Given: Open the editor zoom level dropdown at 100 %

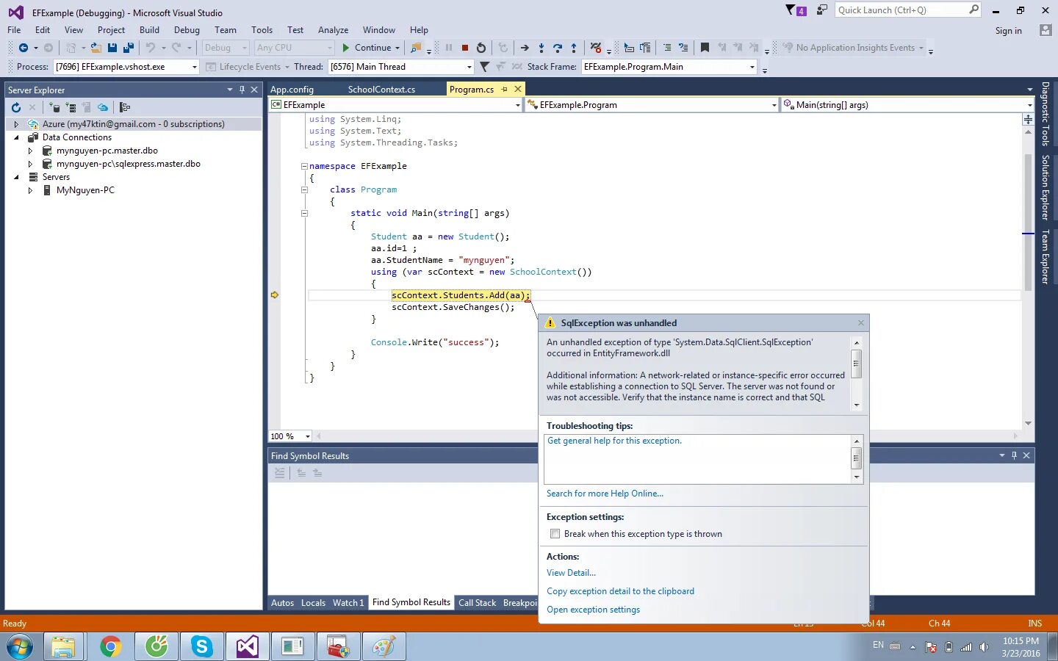Looking at the screenshot, I should coord(307,436).
